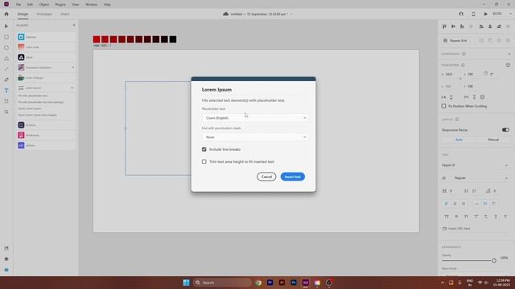515x289 pixels.
Task: Open the End with punctuation mark dropdown
Action: (255, 137)
